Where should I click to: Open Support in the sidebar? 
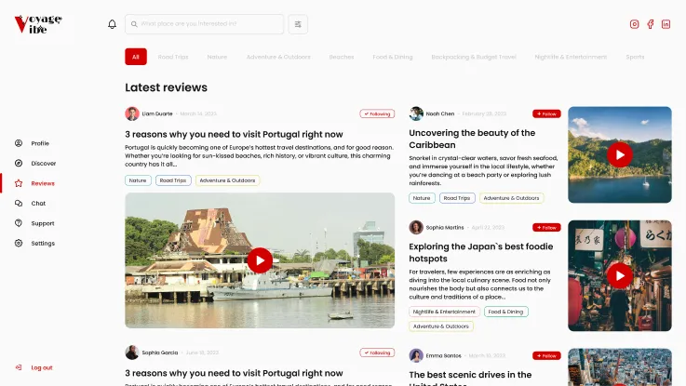click(x=42, y=223)
